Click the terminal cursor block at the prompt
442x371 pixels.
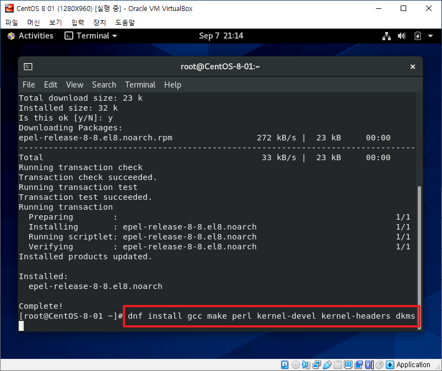coord(21,326)
